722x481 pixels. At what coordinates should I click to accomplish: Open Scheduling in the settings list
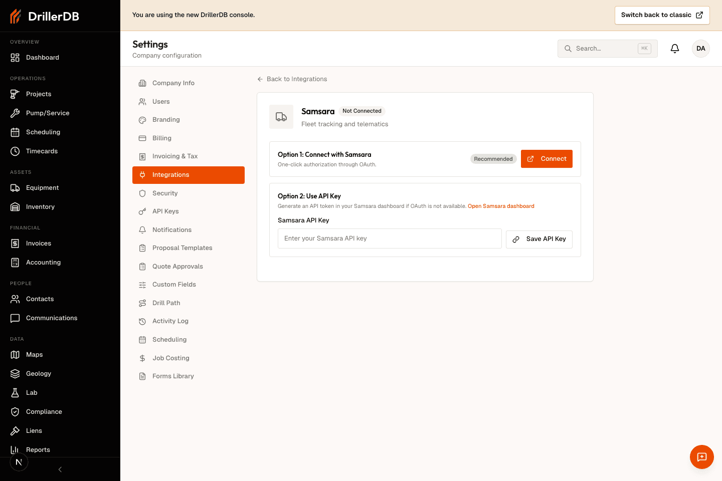(189, 340)
